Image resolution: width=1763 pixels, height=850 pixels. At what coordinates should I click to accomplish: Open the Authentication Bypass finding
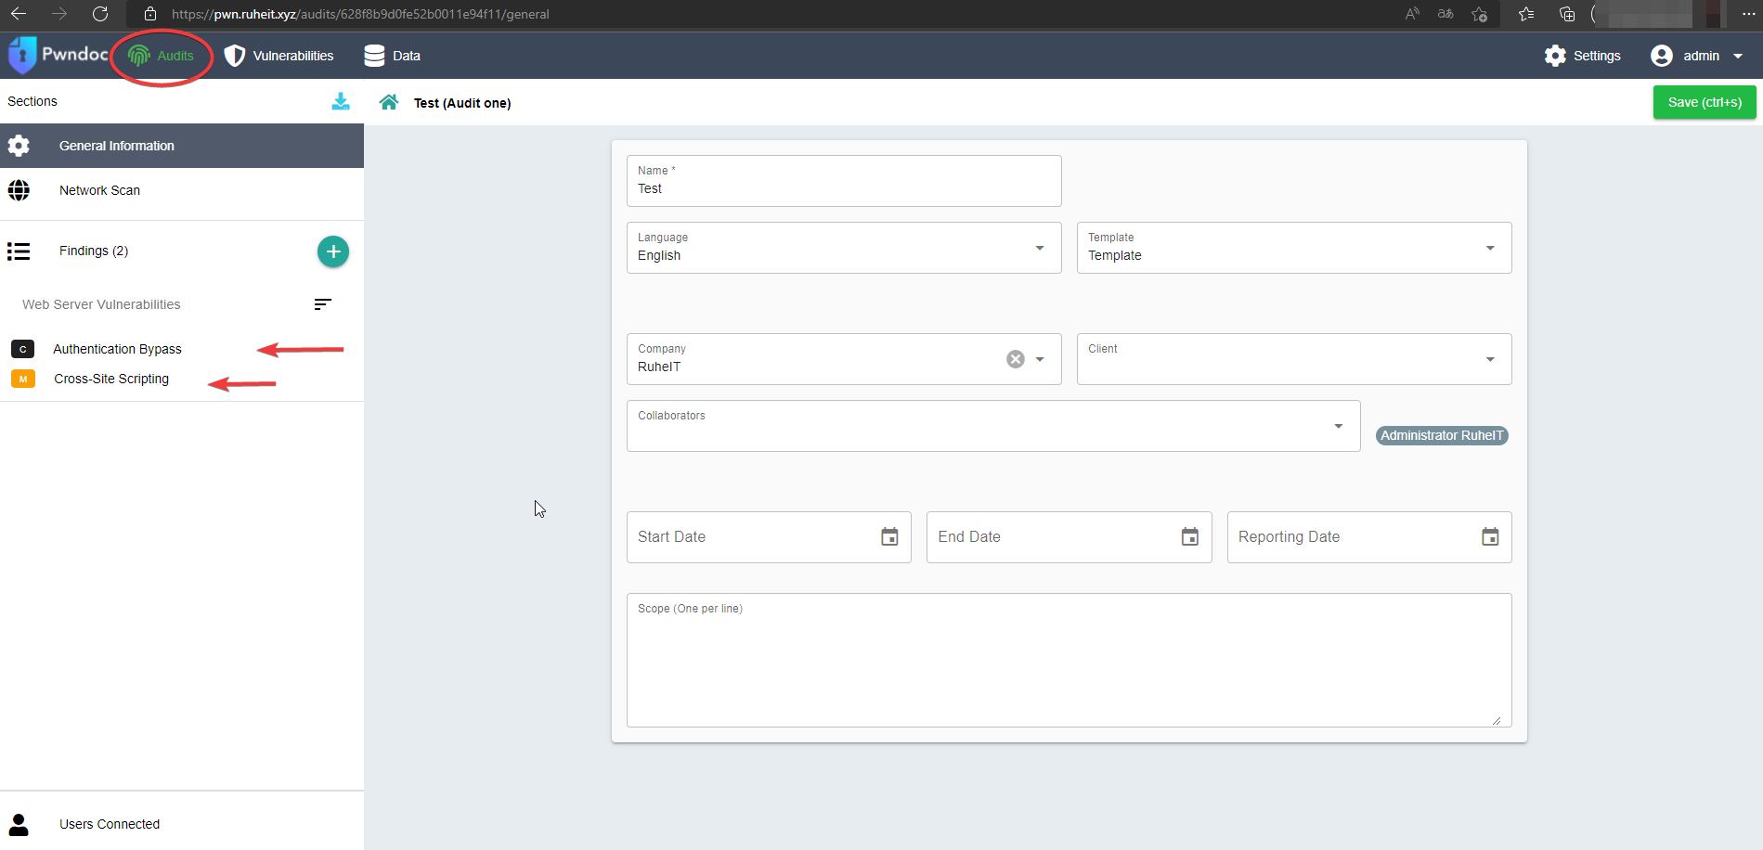point(117,349)
